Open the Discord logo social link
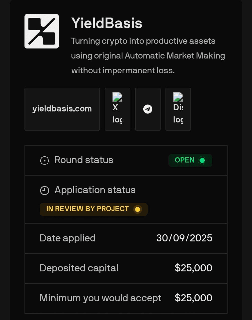Screen dimensions: 252x320 pos(178,109)
